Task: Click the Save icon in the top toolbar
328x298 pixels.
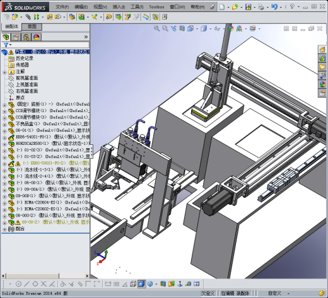Action: (x=249, y=7)
